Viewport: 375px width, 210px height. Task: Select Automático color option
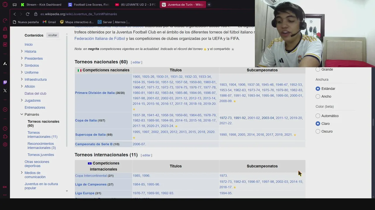tap(318, 116)
